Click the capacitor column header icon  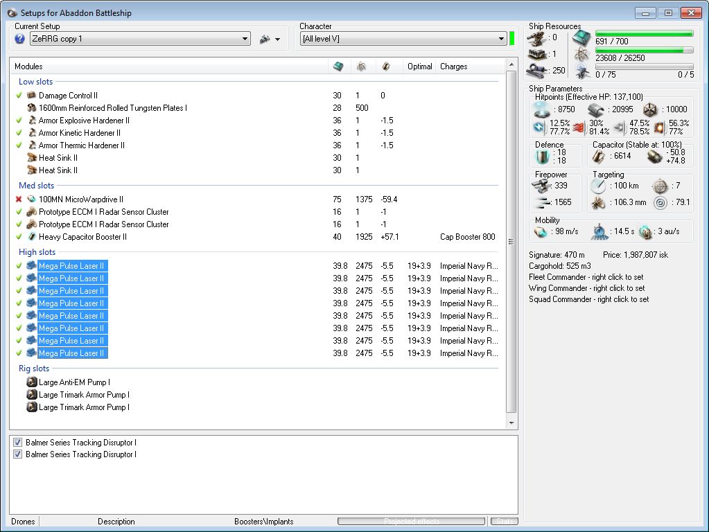point(386,66)
